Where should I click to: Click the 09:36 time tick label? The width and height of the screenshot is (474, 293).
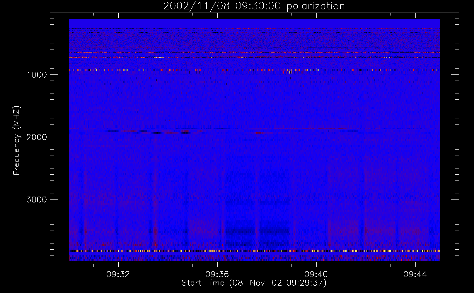(217, 275)
